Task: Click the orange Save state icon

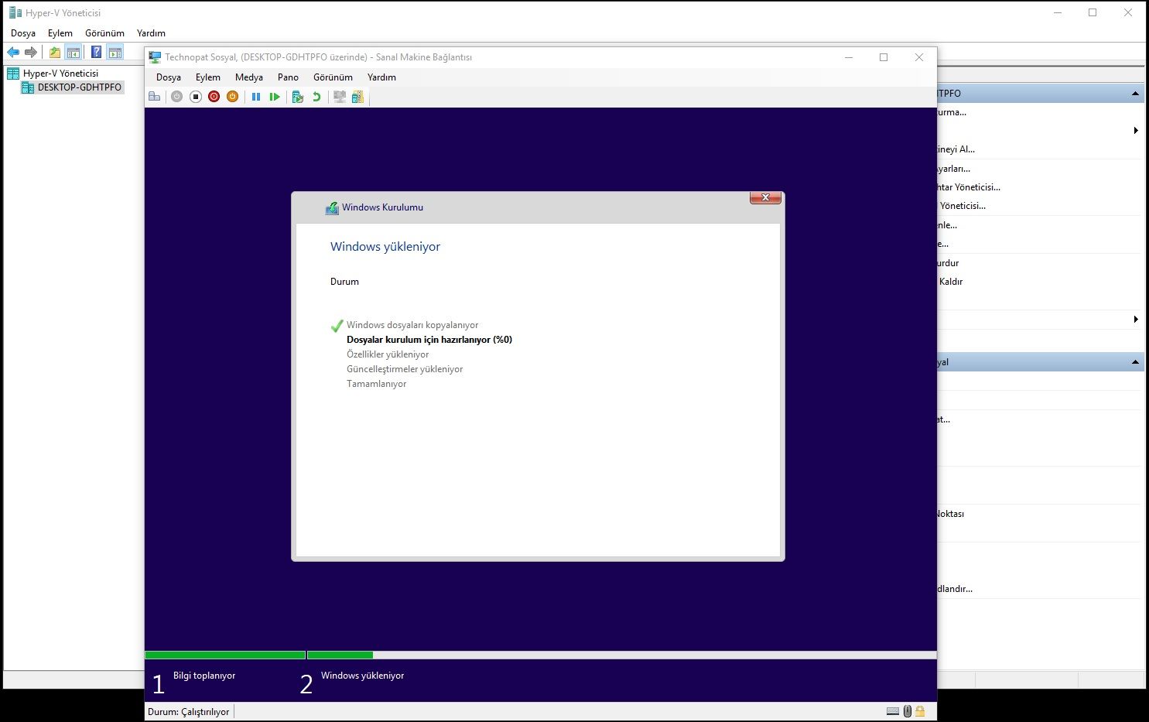Action: pyautogui.click(x=232, y=97)
